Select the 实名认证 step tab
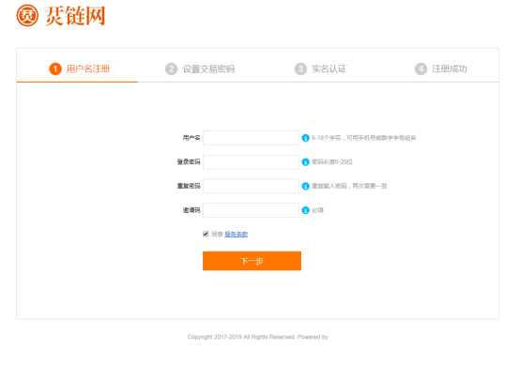 click(321, 69)
